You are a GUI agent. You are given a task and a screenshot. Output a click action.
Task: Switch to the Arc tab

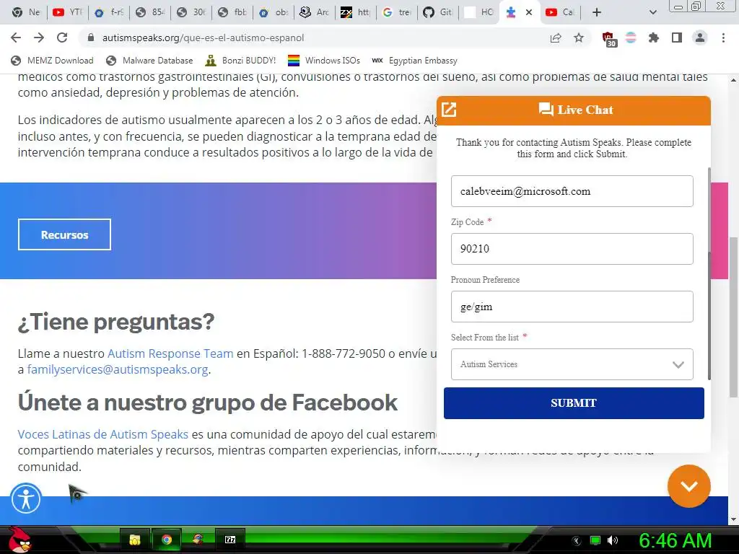[315, 12]
